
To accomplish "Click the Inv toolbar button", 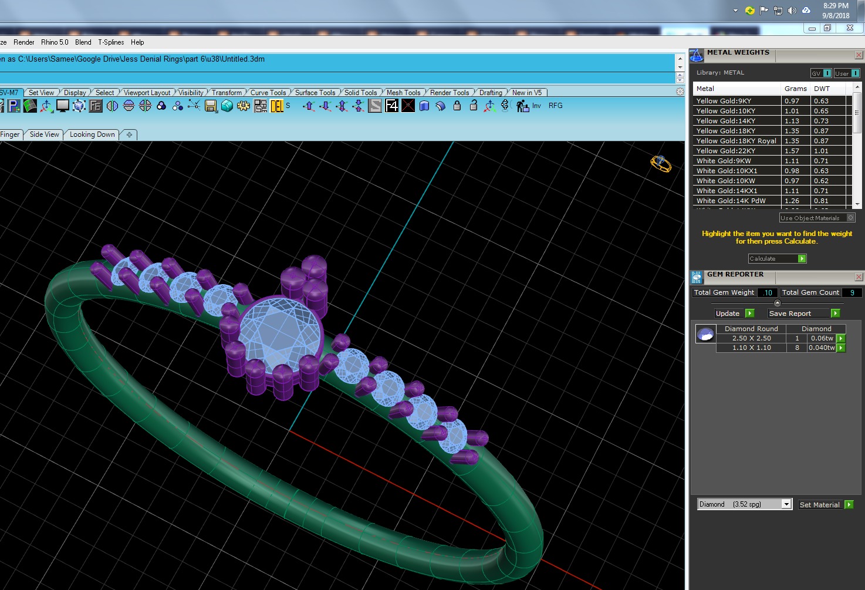I will [x=536, y=106].
